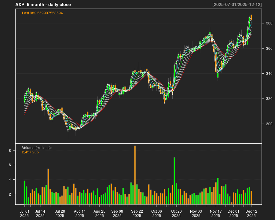The image size is (275, 220).
Task: Select the tallest orange volume bar
Action: click(135, 175)
